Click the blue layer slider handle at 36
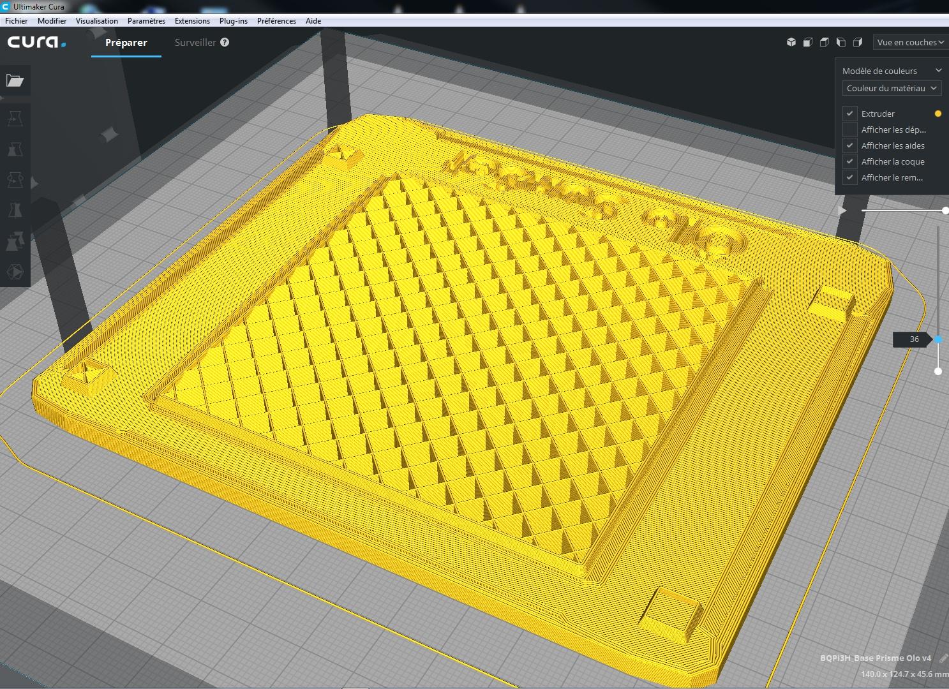 pyautogui.click(x=938, y=339)
